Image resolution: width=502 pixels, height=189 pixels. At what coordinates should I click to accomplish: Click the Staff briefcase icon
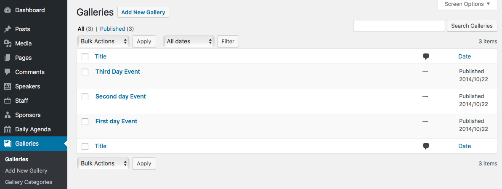pos(8,101)
